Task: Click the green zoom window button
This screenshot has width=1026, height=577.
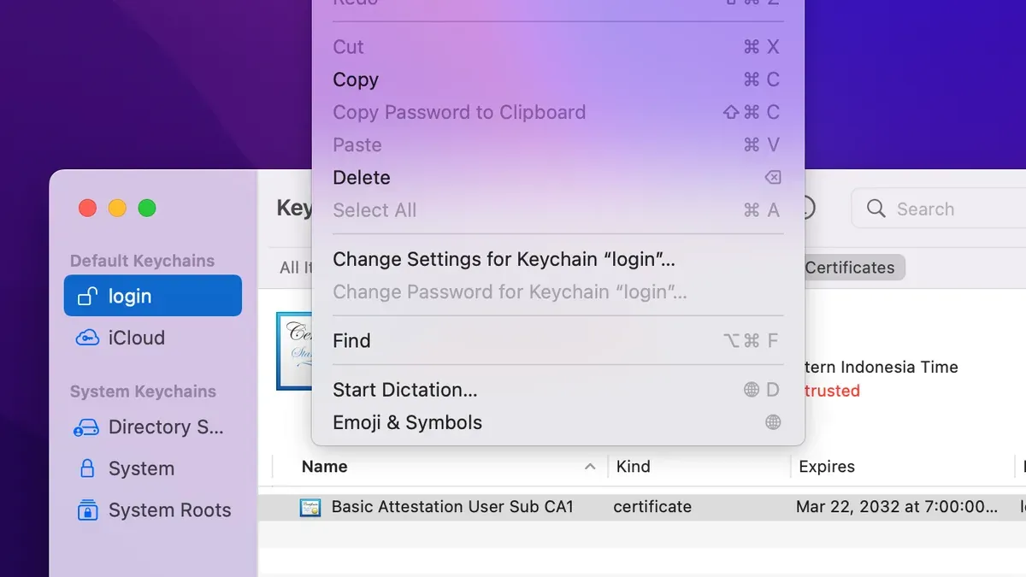Action: tap(147, 208)
